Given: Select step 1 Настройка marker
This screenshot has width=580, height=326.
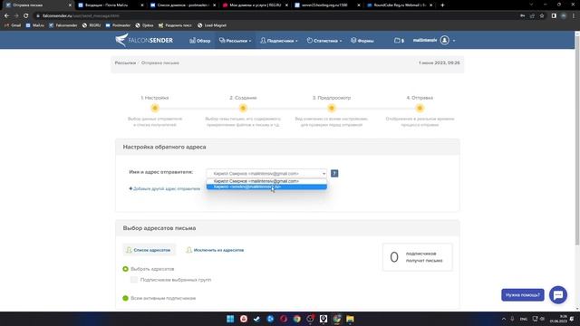Looking at the screenshot, I should [155, 109].
